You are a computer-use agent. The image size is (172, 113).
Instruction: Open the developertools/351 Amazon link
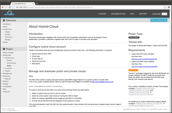coord(144,59)
